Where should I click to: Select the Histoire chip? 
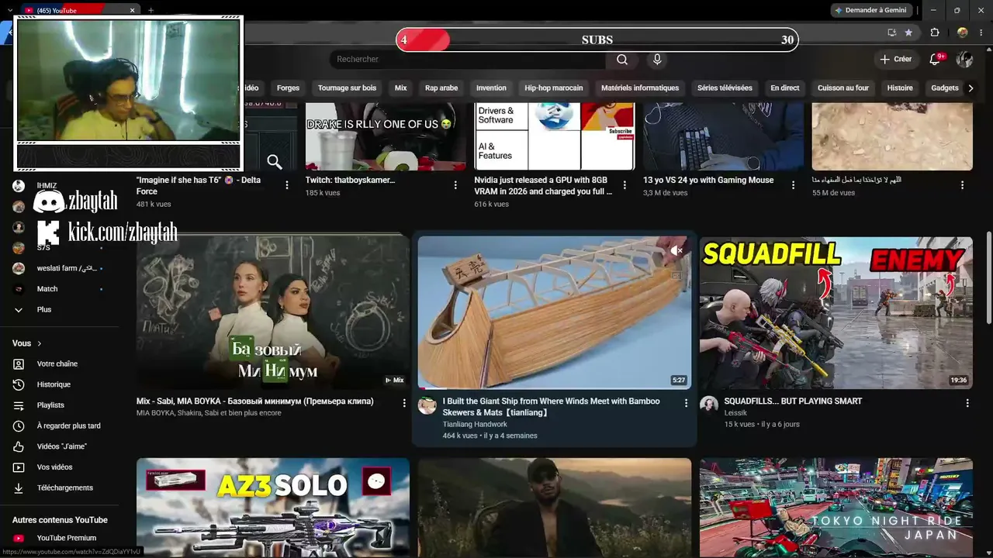click(x=900, y=88)
